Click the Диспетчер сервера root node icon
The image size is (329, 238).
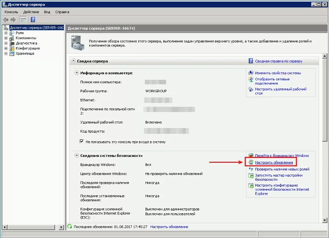point(6,28)
